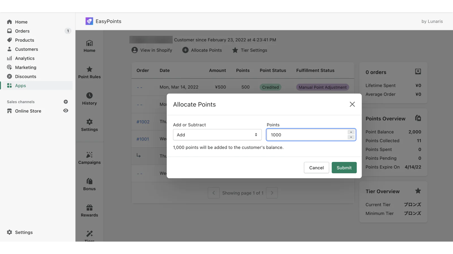Click the EasyPoints Home icon
Screen dimensions: 453x254
coord(89,46)
